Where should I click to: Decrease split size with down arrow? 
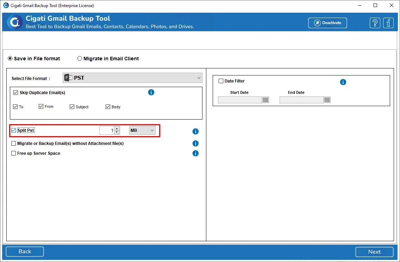(x=117, y=132)
